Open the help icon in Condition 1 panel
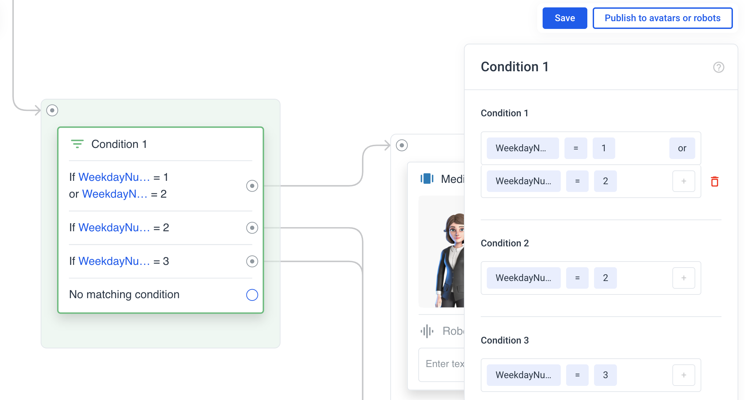 click(x=718, y=67)
